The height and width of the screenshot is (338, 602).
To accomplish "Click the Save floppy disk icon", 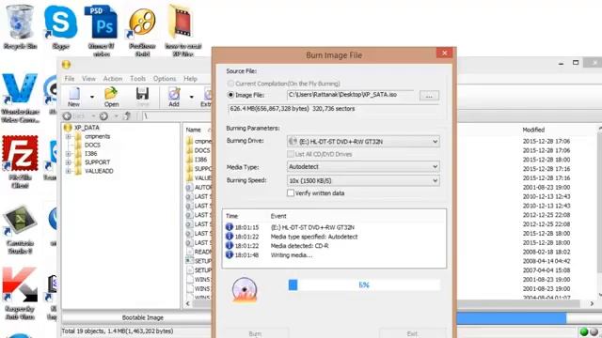I will coord(142,97).
